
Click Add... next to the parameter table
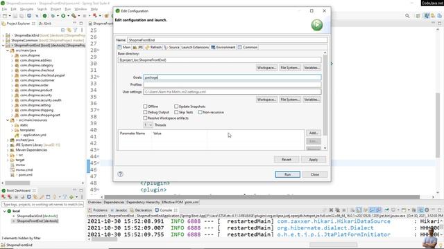pyautogui.click(x=314, y=133)
